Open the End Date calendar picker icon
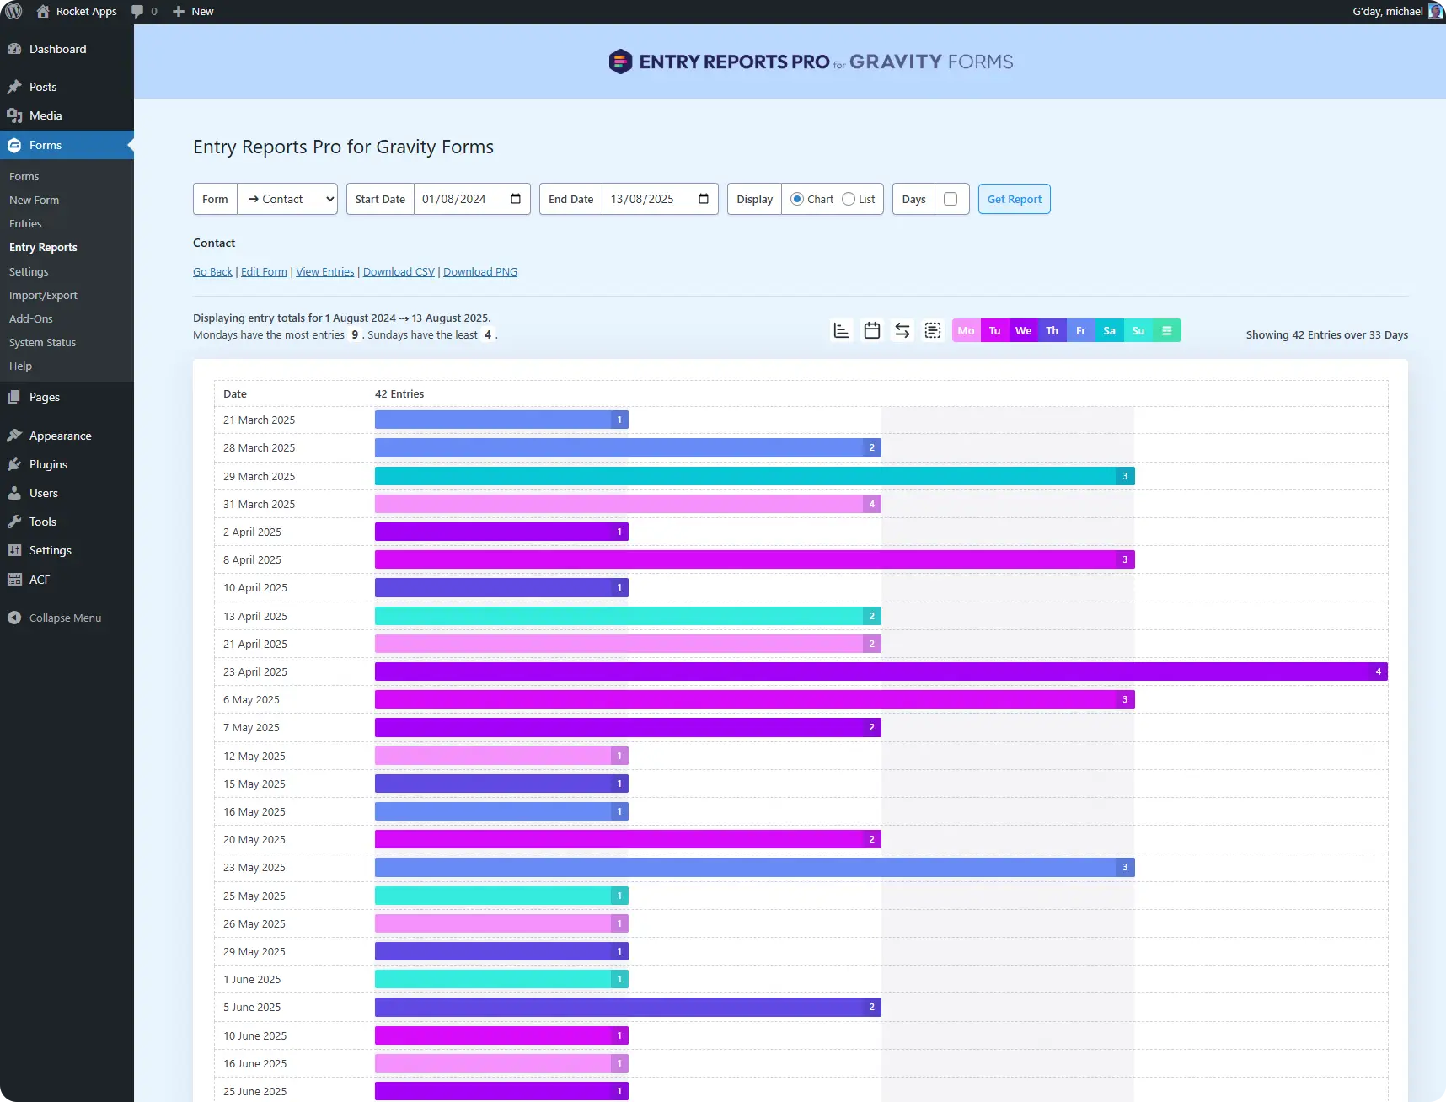 [704, 199]
